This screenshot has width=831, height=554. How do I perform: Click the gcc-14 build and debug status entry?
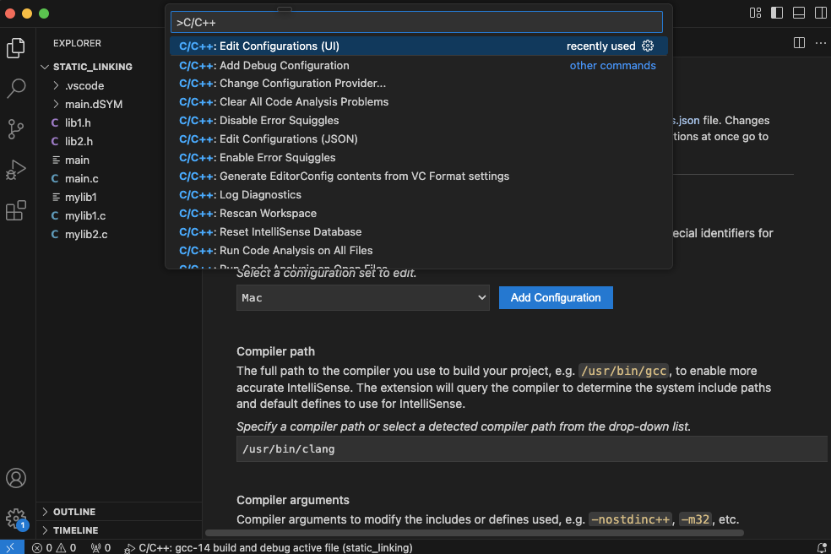tap(269, 547)
